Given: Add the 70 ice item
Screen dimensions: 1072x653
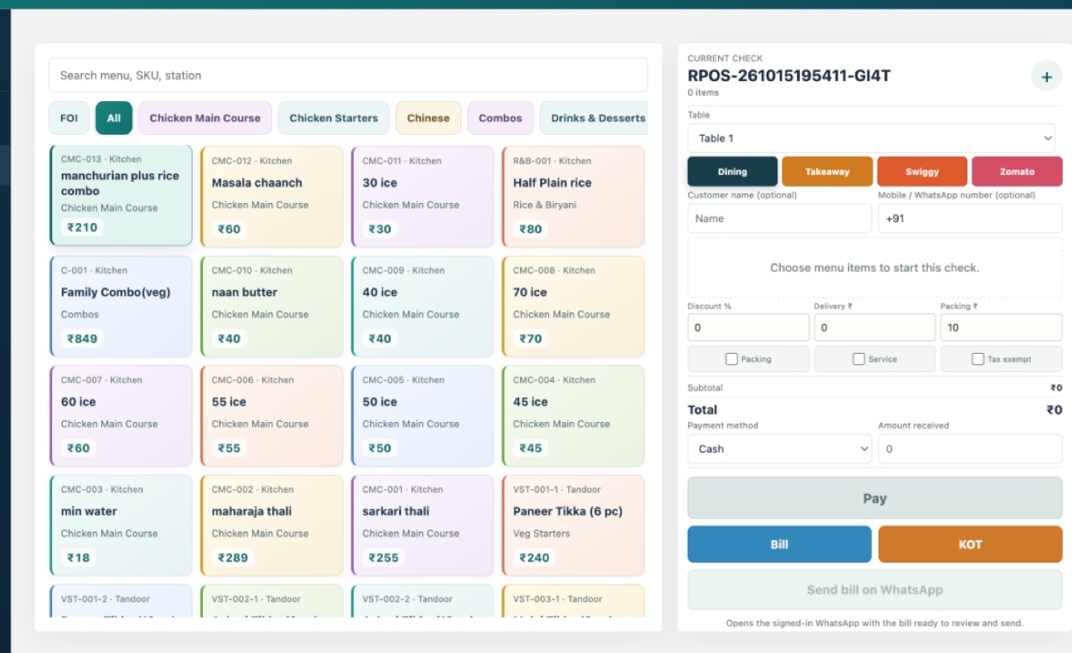Looking at the screenshot, I should pyautogui.click(x=574, y=306).
